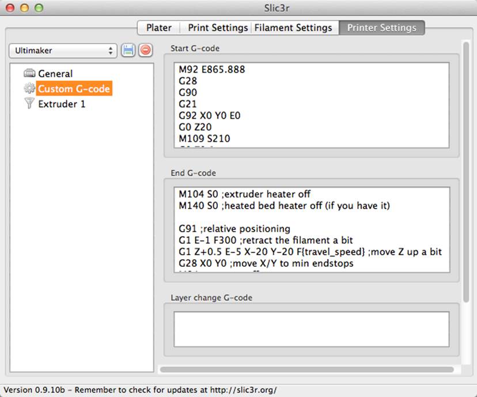The height and width of the screenshot is (397, 477).
Task: Click the G1 Z+0.5 move Z up line
Action: tap(310, 252)
